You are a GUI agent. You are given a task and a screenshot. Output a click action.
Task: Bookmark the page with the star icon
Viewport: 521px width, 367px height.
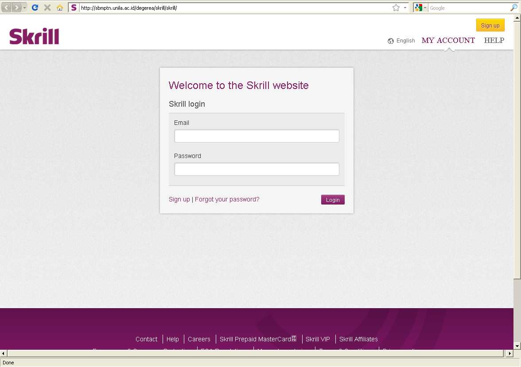tap(396, 8)
